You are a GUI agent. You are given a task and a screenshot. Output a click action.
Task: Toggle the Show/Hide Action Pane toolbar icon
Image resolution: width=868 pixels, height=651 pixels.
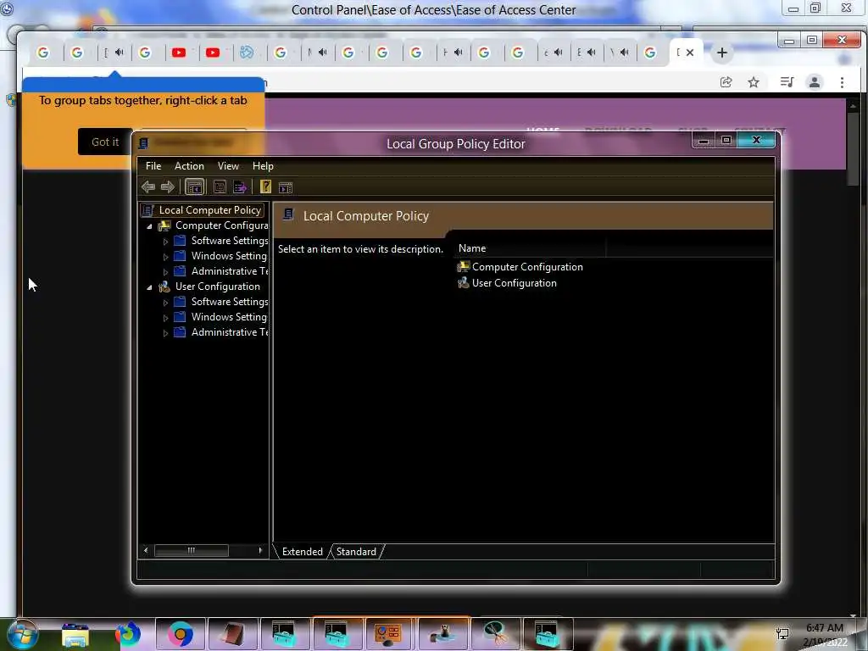pyautogui.click(x=286, y=187)
